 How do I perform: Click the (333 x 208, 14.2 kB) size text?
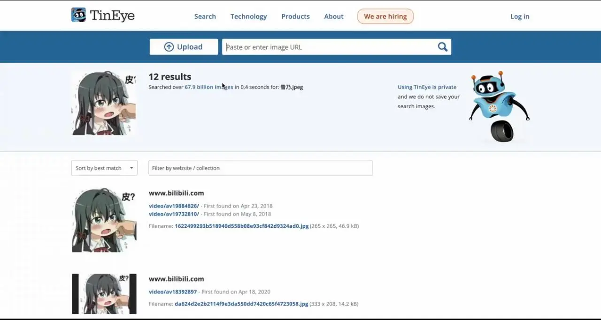click(334, 304)
